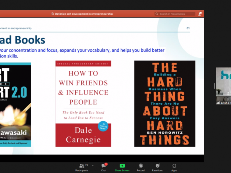Open Zoom Apps

coord(174,168)
